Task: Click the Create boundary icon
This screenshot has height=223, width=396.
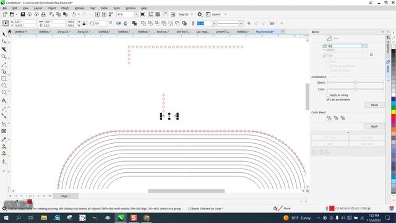Action: pyautogui.click(x=184, y=24)
